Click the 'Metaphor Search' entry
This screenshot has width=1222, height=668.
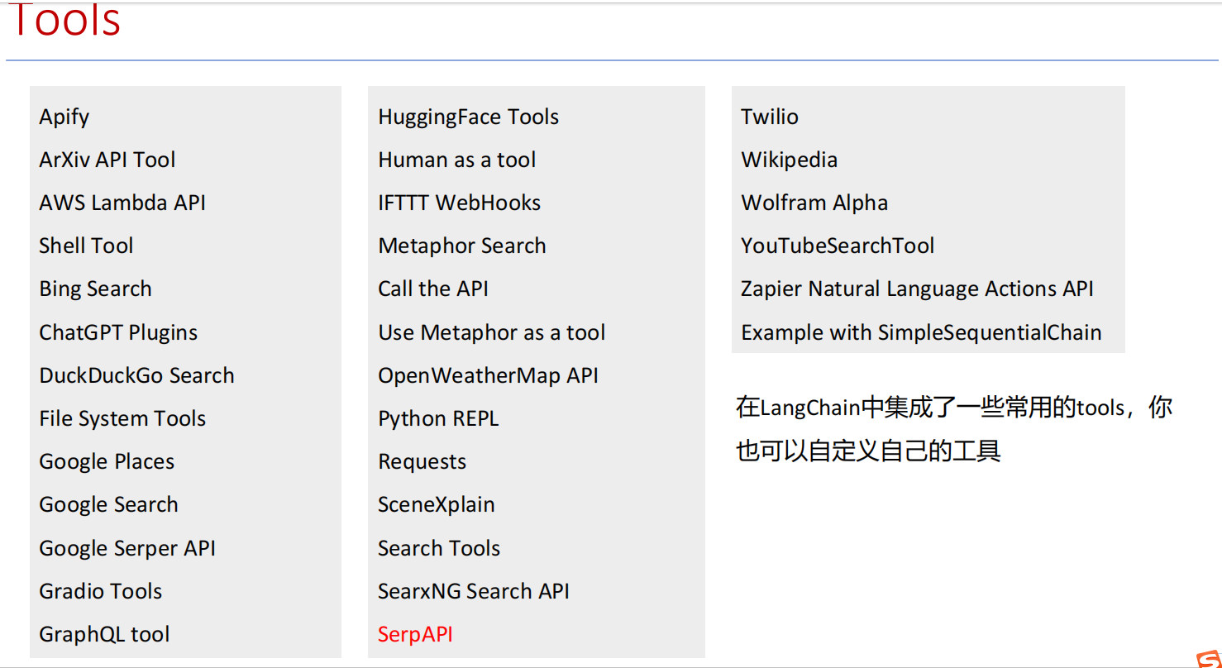coord(462,246)
